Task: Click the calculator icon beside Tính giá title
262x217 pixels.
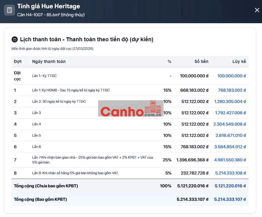Action: tap(9, 10)
